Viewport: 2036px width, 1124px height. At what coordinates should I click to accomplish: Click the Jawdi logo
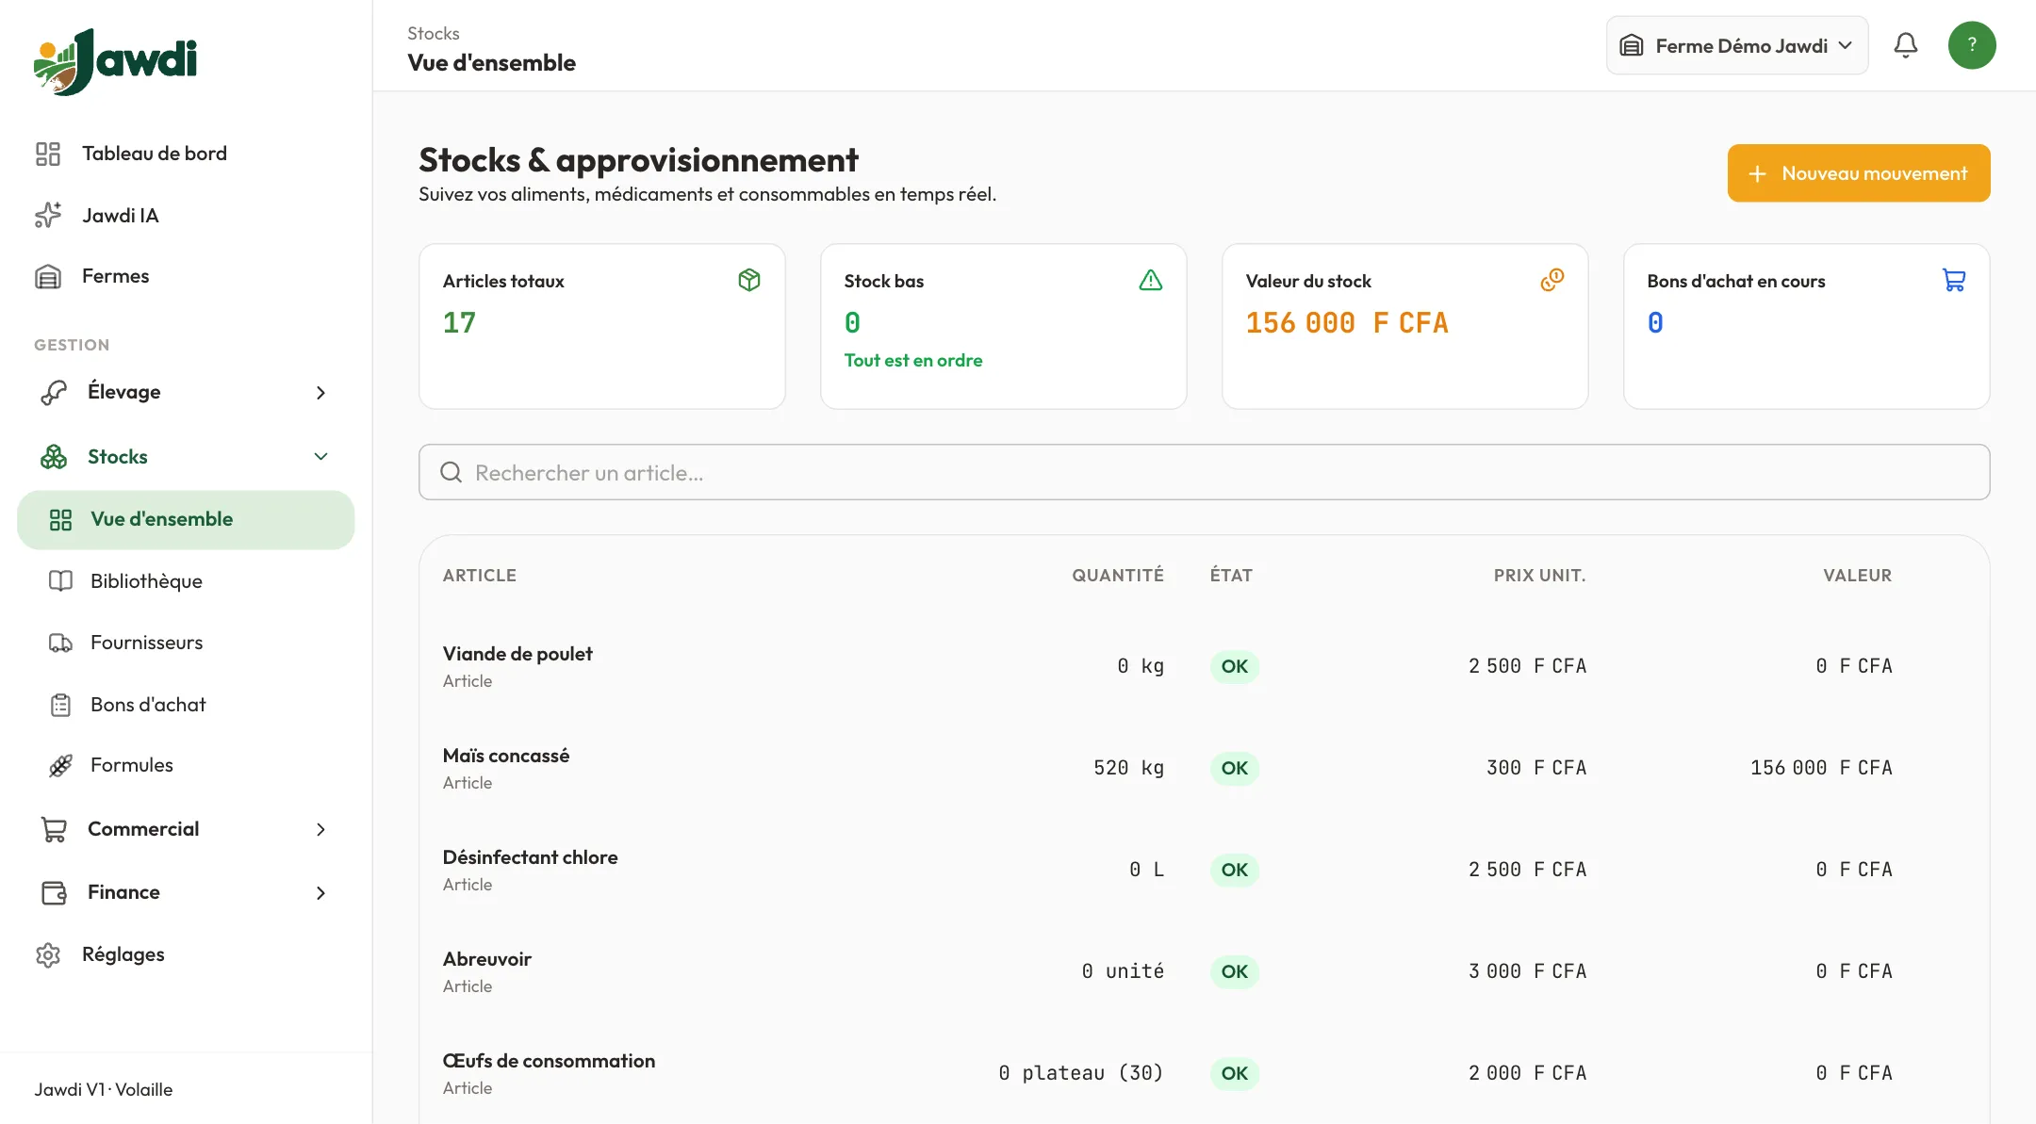point(115,61)
